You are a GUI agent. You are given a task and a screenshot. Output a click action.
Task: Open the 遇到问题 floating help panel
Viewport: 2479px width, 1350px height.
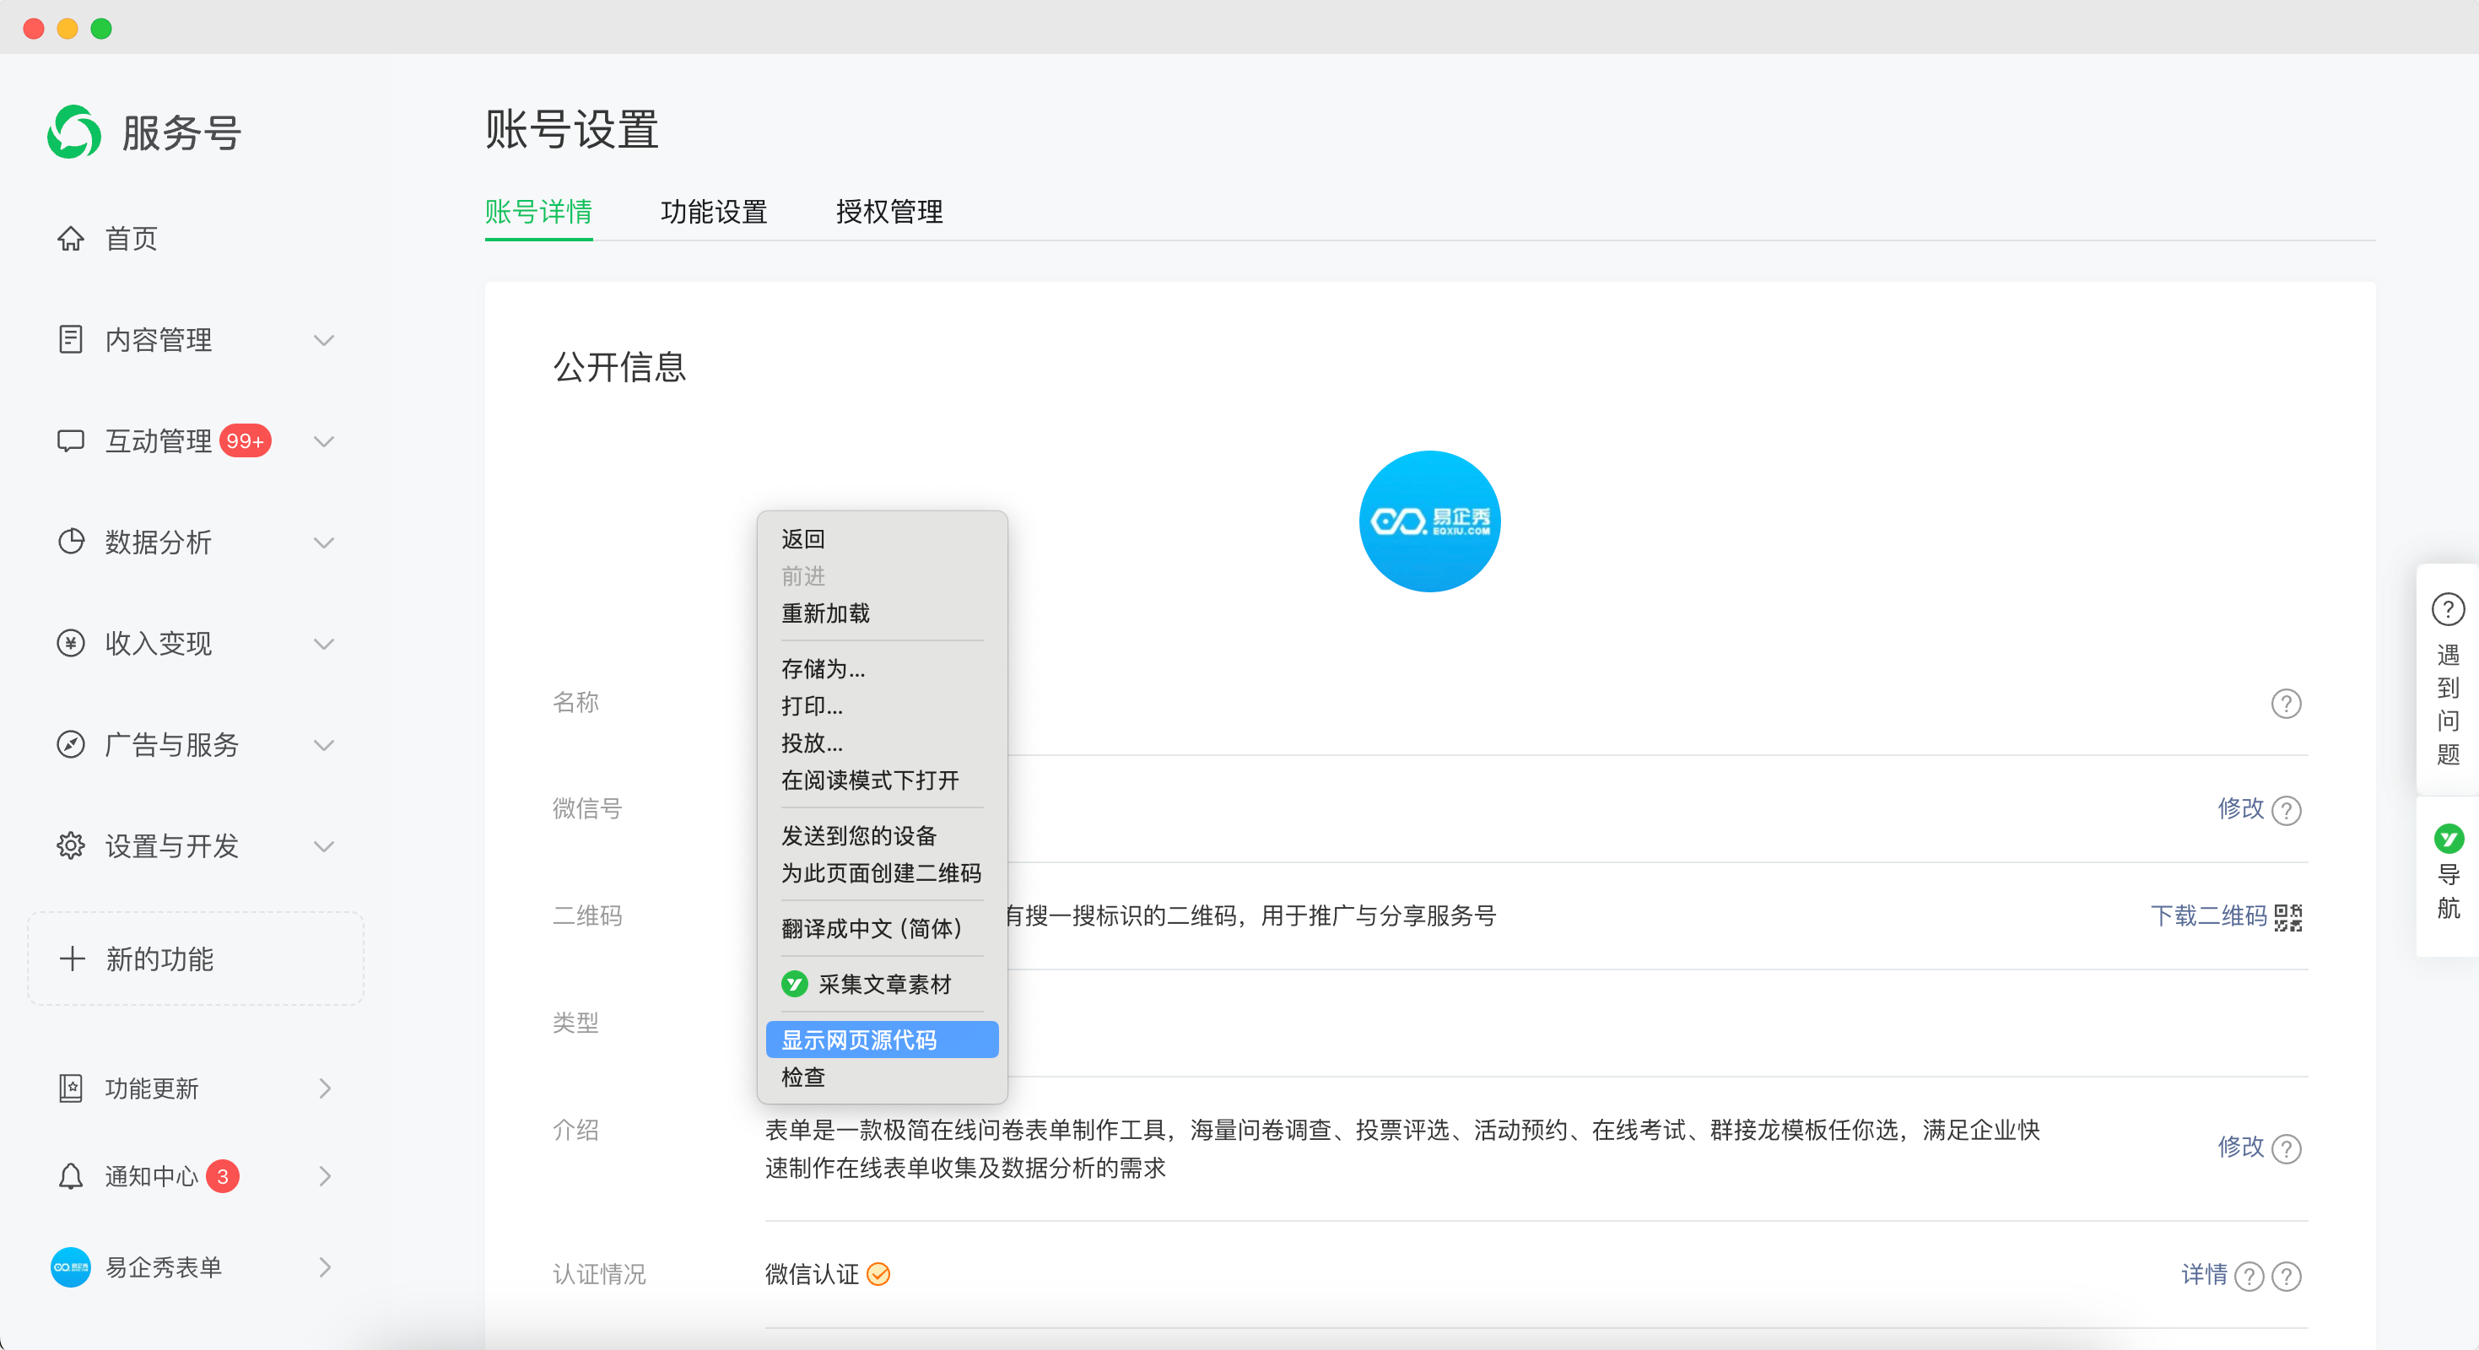pos(2449,679)
